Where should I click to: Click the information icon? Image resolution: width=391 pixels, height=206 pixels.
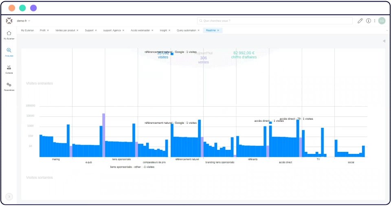coord(368,21)
